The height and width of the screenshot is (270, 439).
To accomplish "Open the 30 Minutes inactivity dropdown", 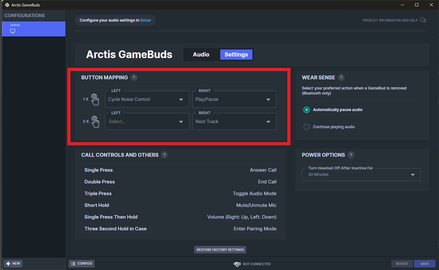I will 361,175.
